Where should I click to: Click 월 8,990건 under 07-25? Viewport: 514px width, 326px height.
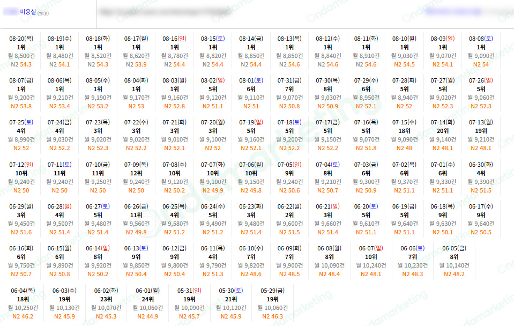click(x=21, y=139)
